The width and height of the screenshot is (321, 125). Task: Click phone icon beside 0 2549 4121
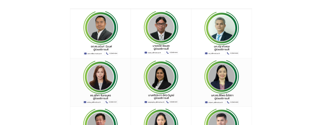point(107,102)
